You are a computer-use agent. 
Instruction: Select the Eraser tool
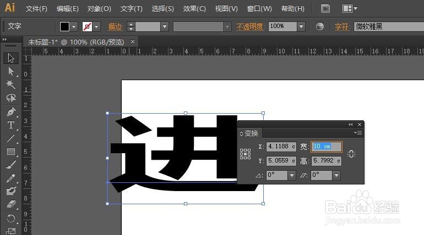11,204
